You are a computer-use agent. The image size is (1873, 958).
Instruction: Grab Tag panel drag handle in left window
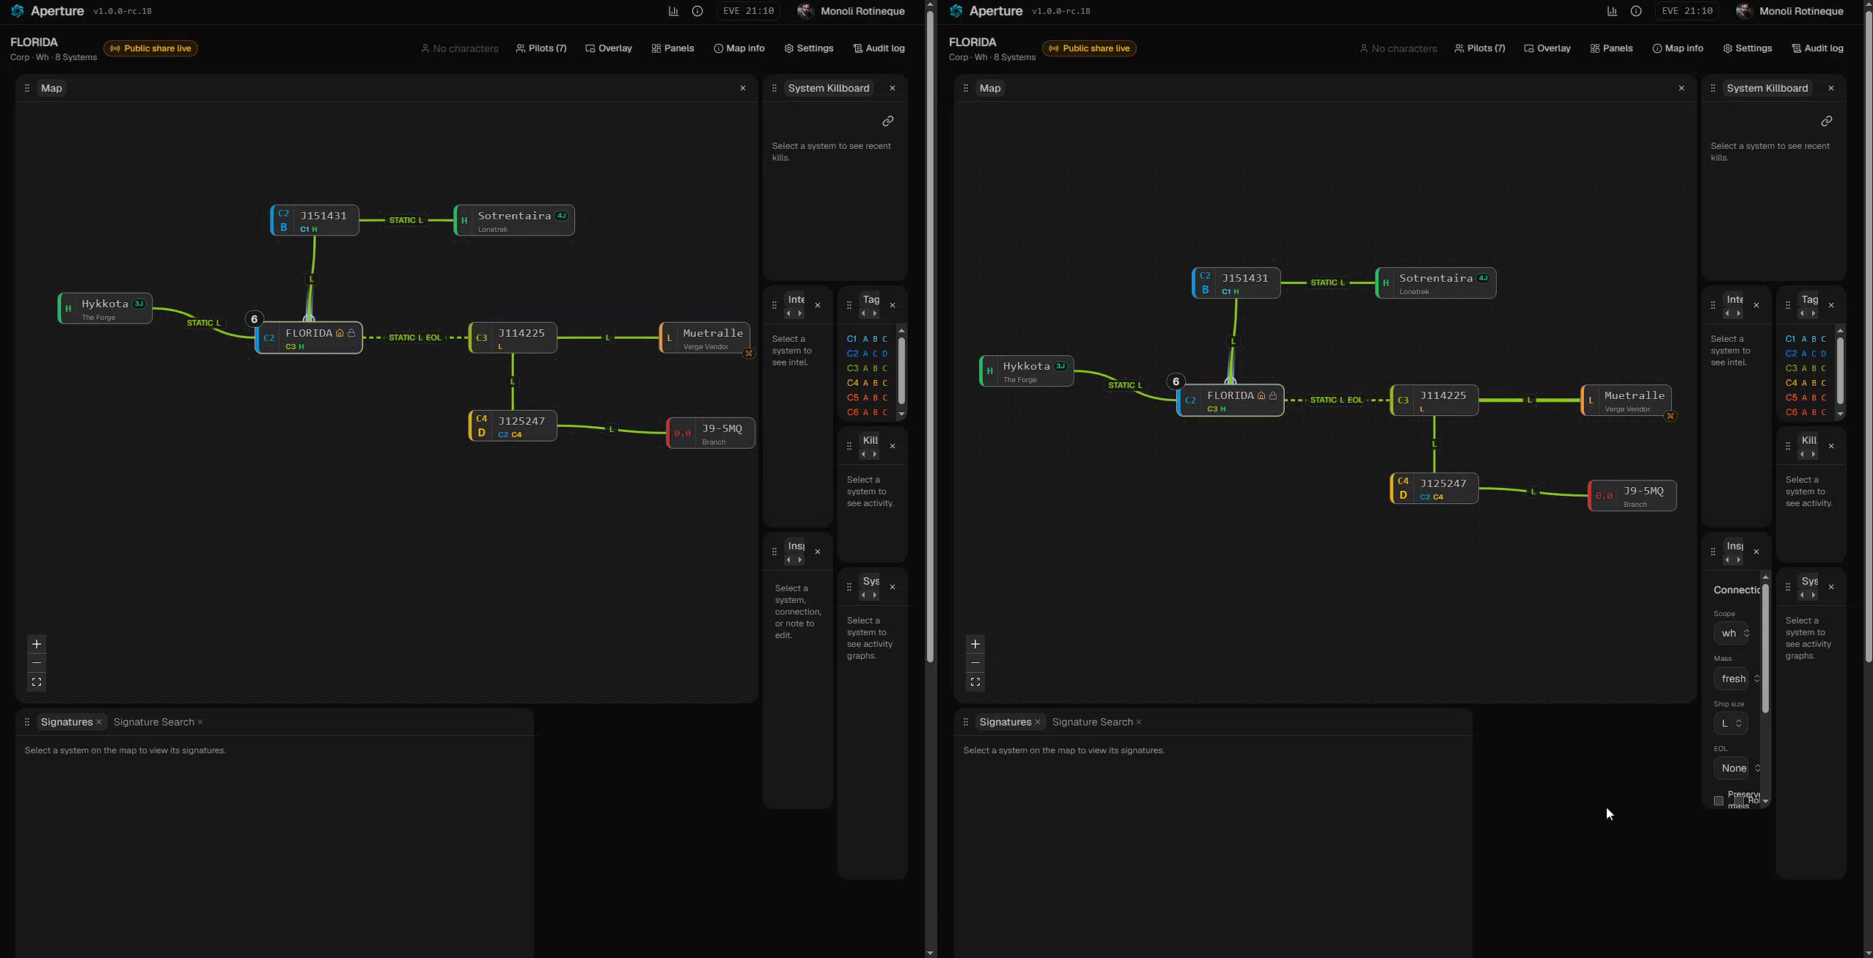[x=849, y=305]
